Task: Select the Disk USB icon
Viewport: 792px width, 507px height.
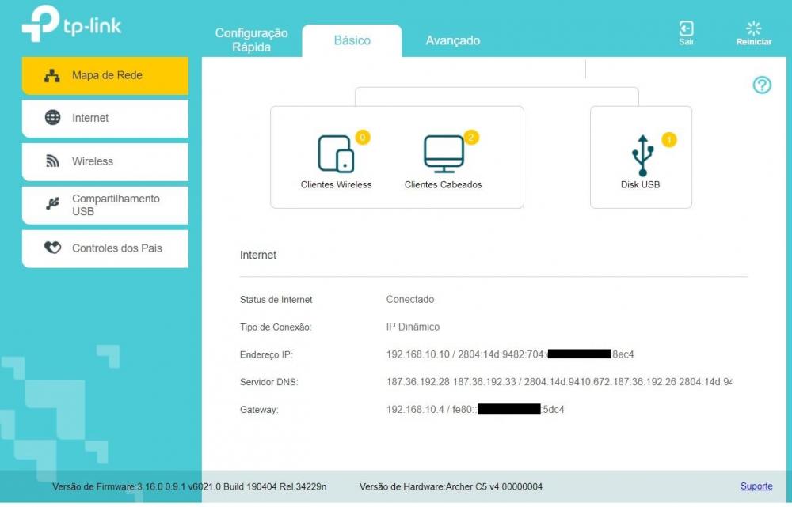Action: coord(642,155)
